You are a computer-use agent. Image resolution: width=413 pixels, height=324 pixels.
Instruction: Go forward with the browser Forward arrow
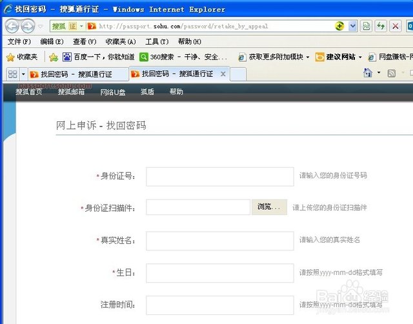28,26
